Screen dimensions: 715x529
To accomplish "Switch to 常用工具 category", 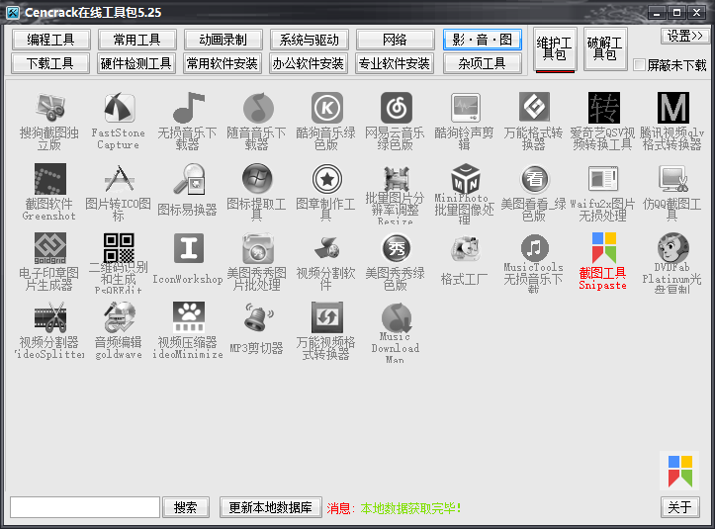I will pos(136,40).
